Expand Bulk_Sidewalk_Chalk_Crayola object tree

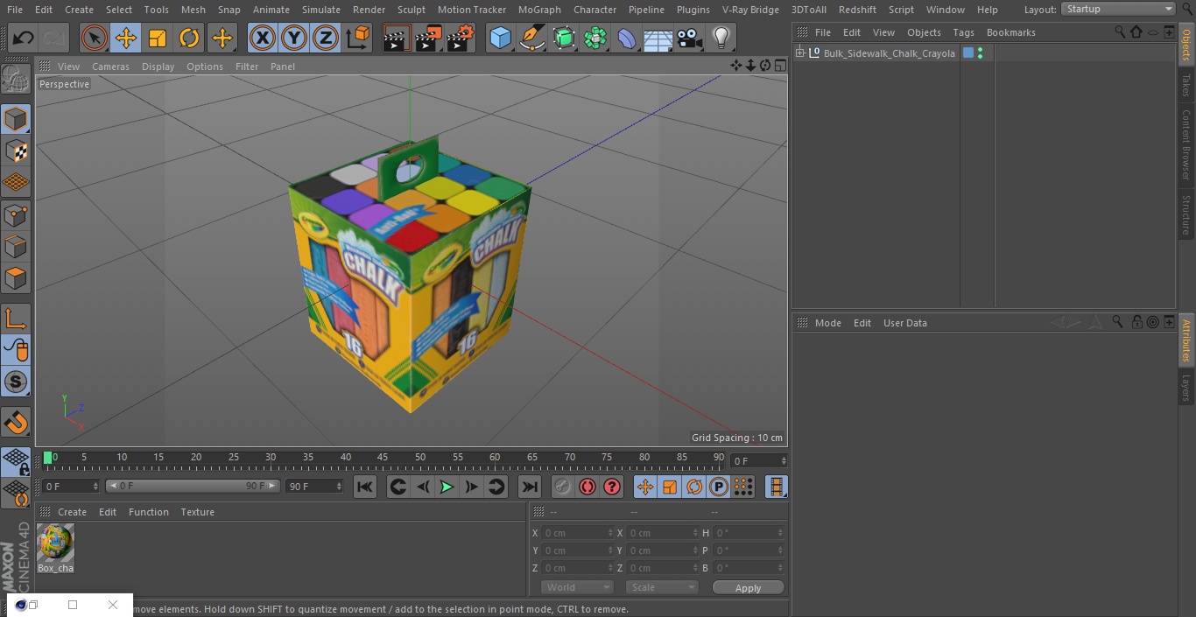tap(799, 53)
